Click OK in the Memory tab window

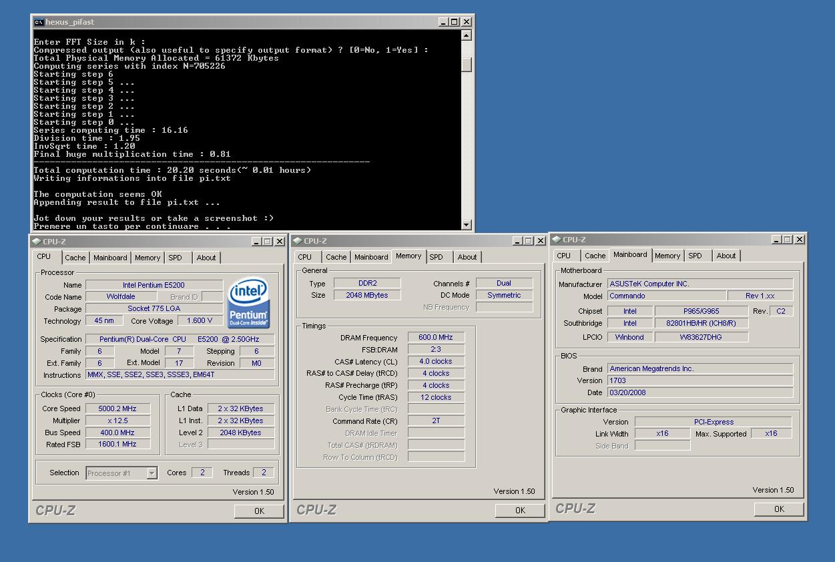click(x=520, y=511)
